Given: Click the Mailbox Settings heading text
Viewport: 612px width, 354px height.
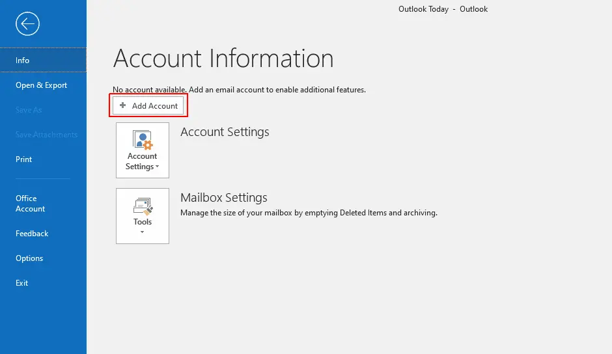Looking at the screenshot, I should tap(224, 197).
